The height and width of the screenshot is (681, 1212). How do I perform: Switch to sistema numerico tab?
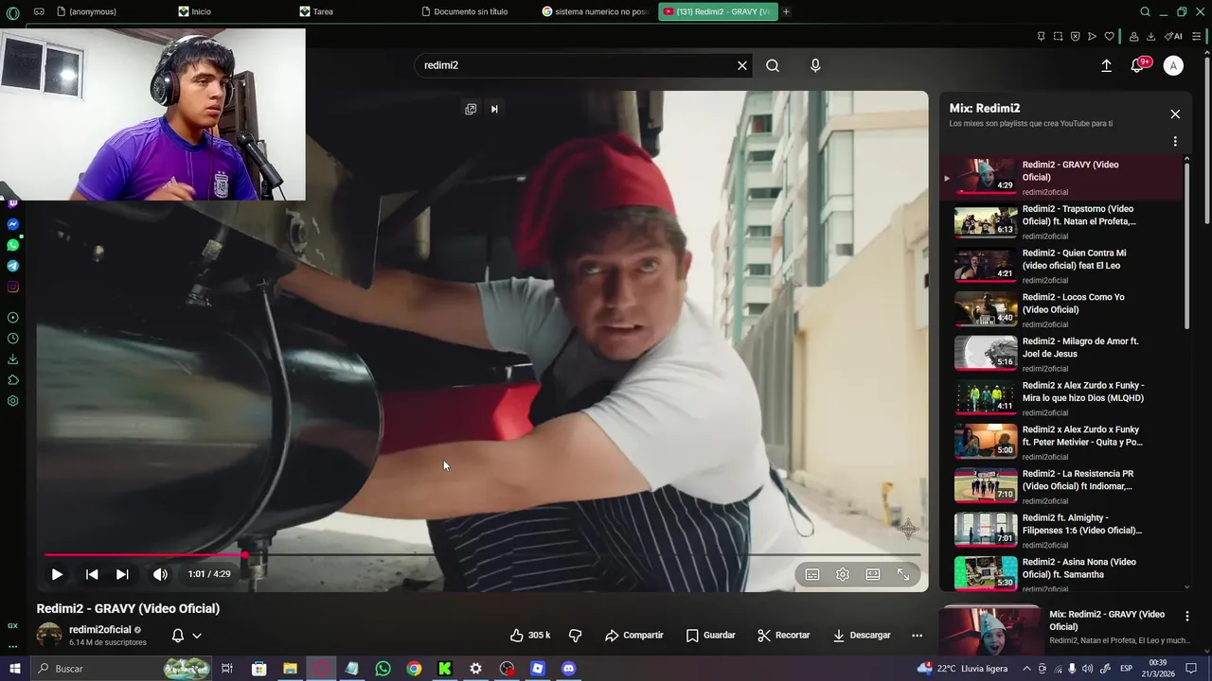point(595,11)
